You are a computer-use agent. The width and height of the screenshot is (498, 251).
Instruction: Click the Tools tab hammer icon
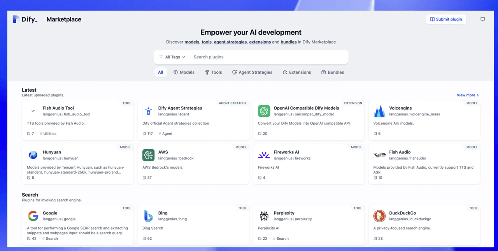pos(207,72)
